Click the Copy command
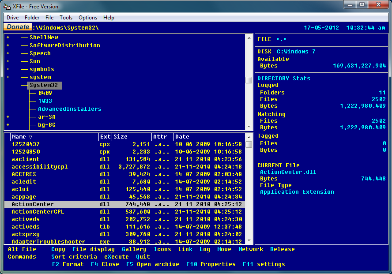The height and width of the screenshot is (274, 392). coord(58,249)
